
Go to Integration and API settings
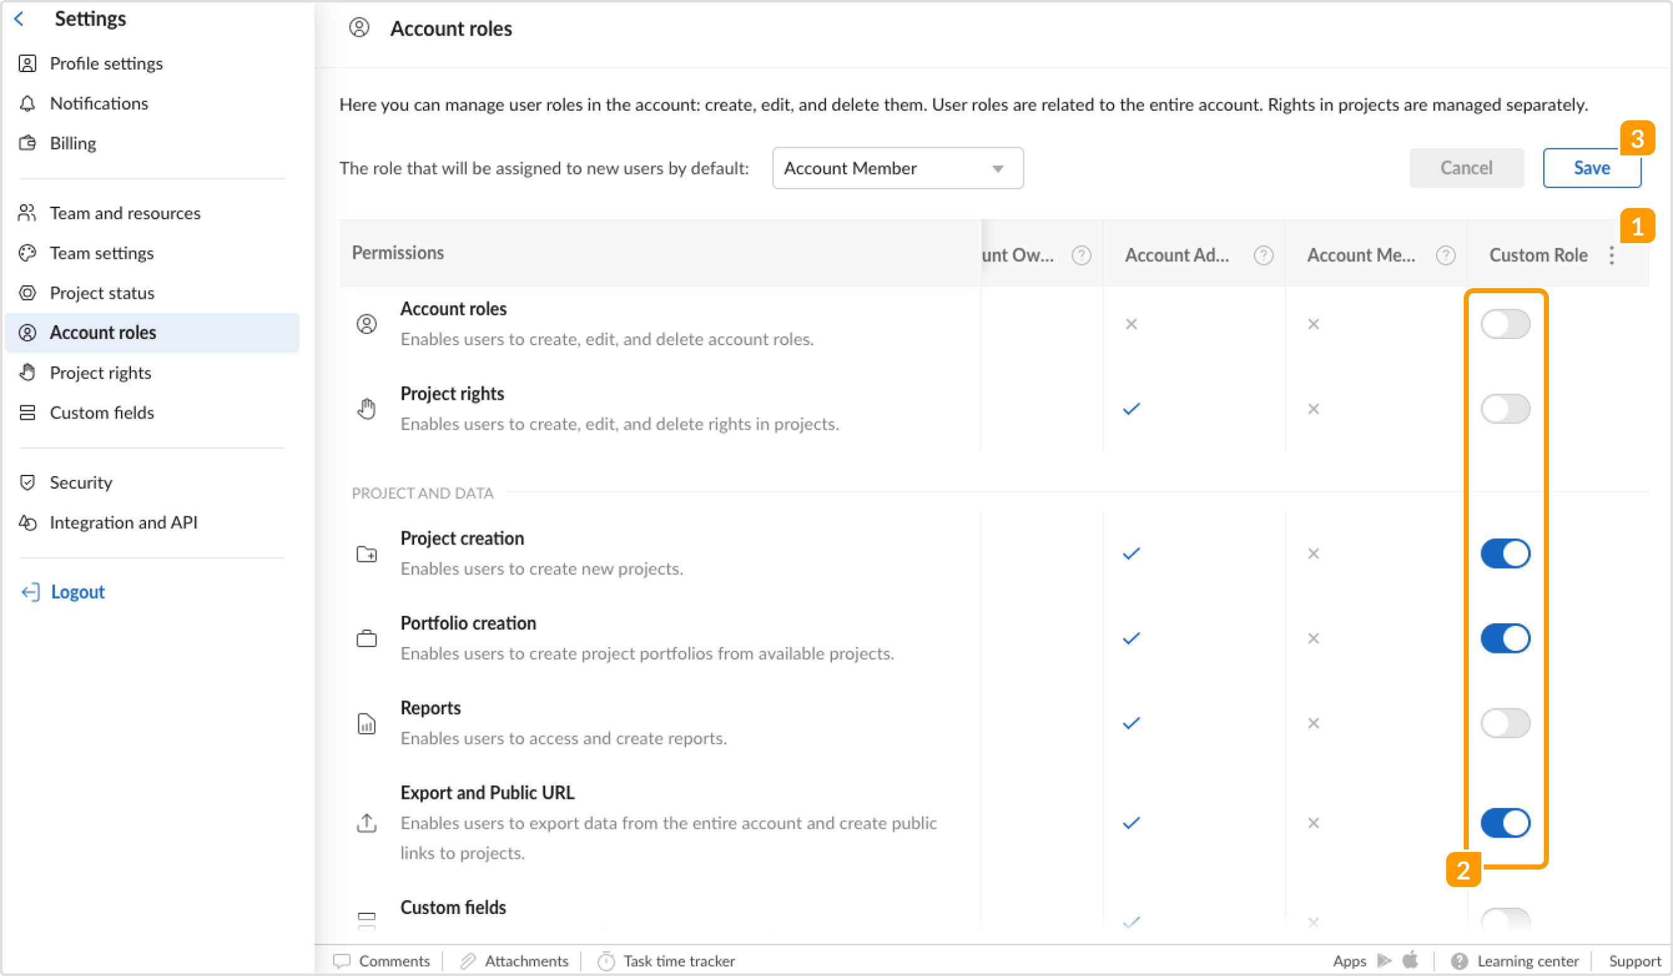click(123, 522)
